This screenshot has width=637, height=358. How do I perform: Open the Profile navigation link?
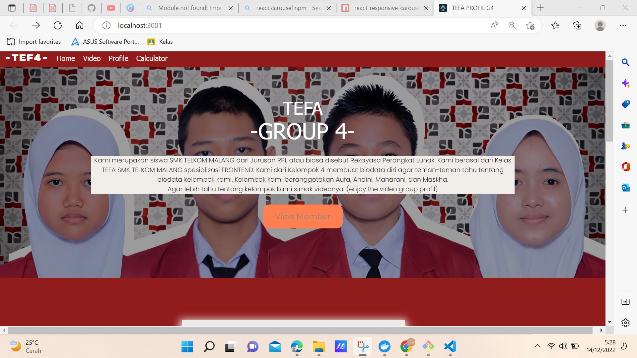pyautogui.click(x=118, y=58)
